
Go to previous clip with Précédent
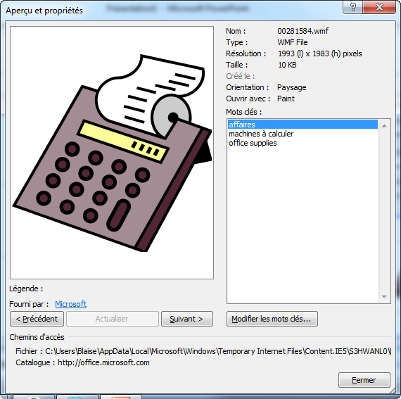click(37, 319)
